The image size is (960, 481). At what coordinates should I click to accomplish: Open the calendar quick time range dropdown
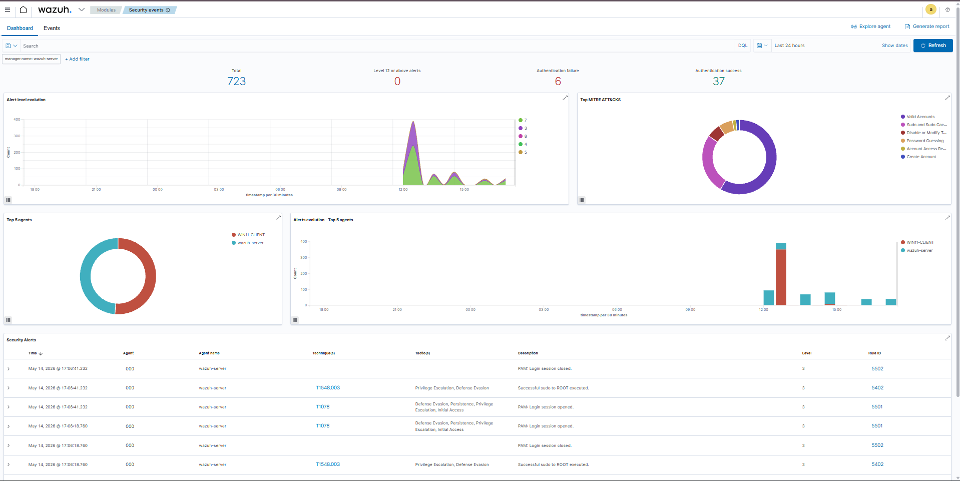[762, 46]
